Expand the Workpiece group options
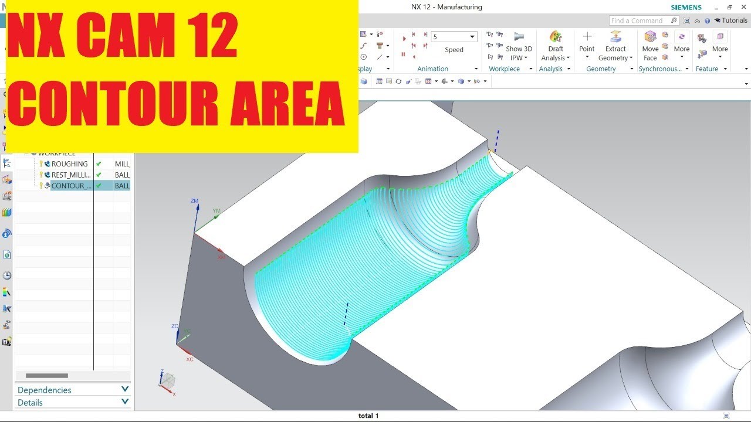The width and height of the screenshot is (751, 422). click(531, 69)
